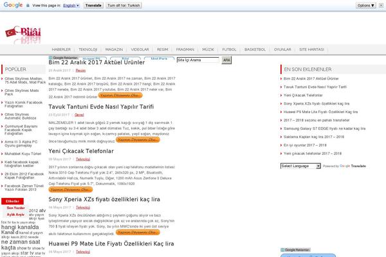The height and width of the screenshot is (257, 386).
Task: Open Yazılı Komik Facebook Fotoğrafları link
Action: (x=23, y=104)
